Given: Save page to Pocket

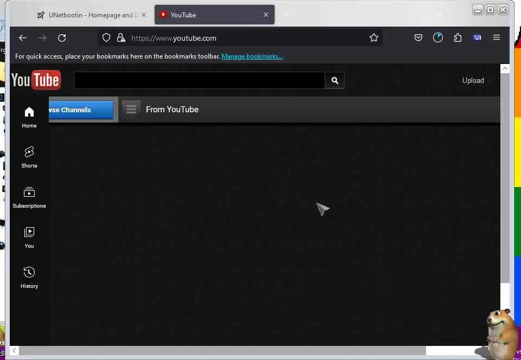Looking at the screenshot, I should point(418,37).
